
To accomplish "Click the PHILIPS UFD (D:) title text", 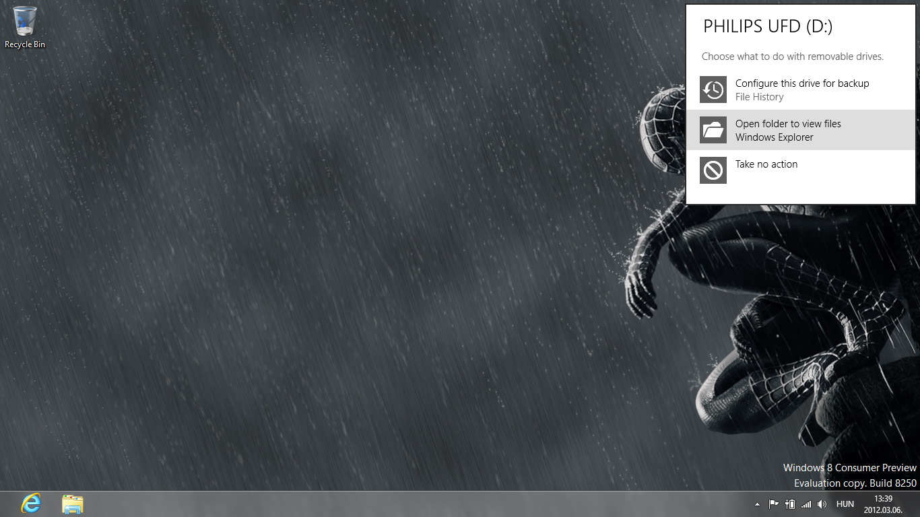I will [768, 26].
